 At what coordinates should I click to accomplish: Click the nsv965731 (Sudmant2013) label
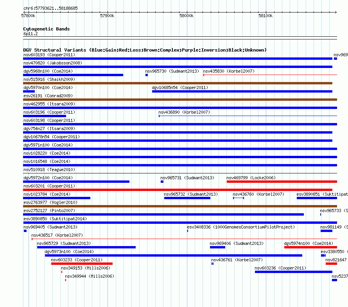pos(187,178)
